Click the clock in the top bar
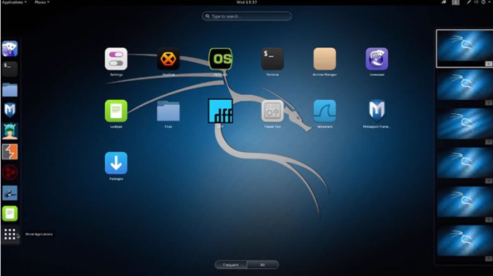Image resolution: width=493 pixels, height=276 pixels. point(246,2)
